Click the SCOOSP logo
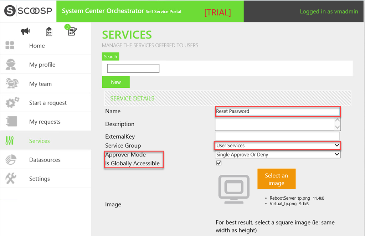This screenshot has height=236, width=365. 28,11
